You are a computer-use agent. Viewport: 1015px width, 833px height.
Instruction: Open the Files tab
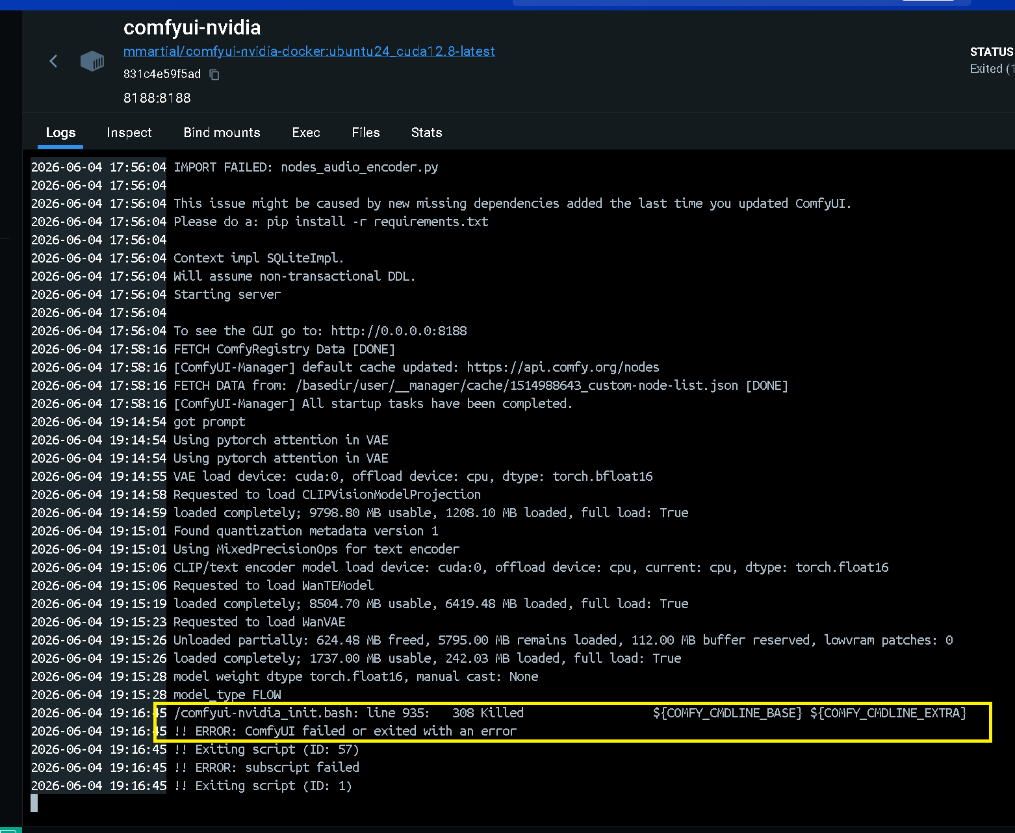366,133
